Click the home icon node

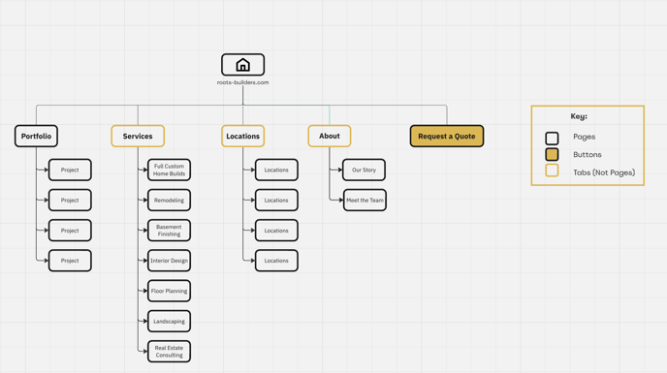click(242, 65)
